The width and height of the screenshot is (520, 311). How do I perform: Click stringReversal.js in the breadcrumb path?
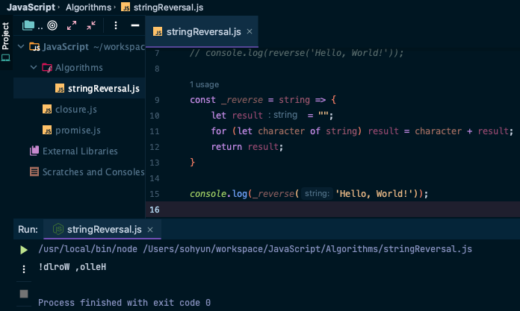pyautogui.click(x=168, y=7)
